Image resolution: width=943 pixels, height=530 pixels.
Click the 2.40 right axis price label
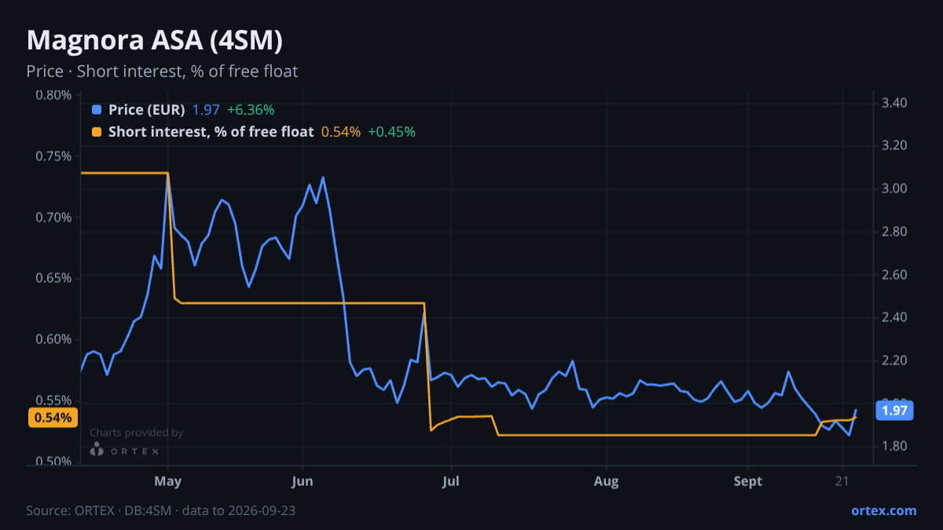coord(895,318)
